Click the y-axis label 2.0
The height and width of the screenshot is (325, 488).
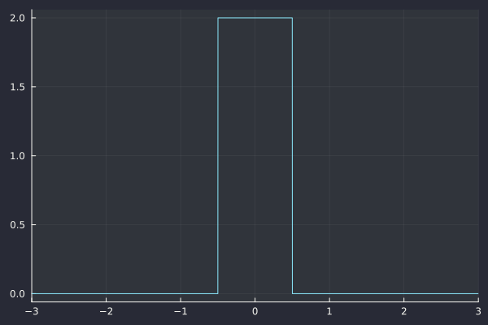tap(17, 18)
